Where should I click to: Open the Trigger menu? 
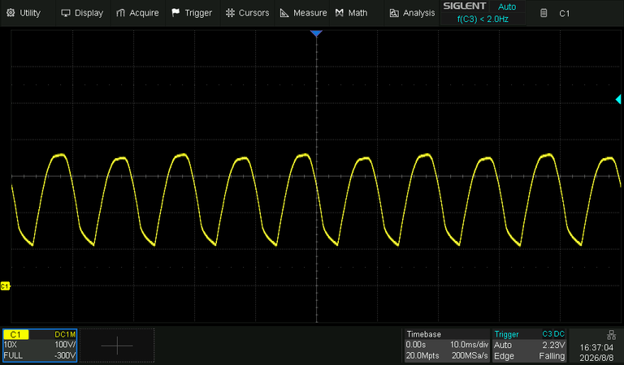(192, 13)
